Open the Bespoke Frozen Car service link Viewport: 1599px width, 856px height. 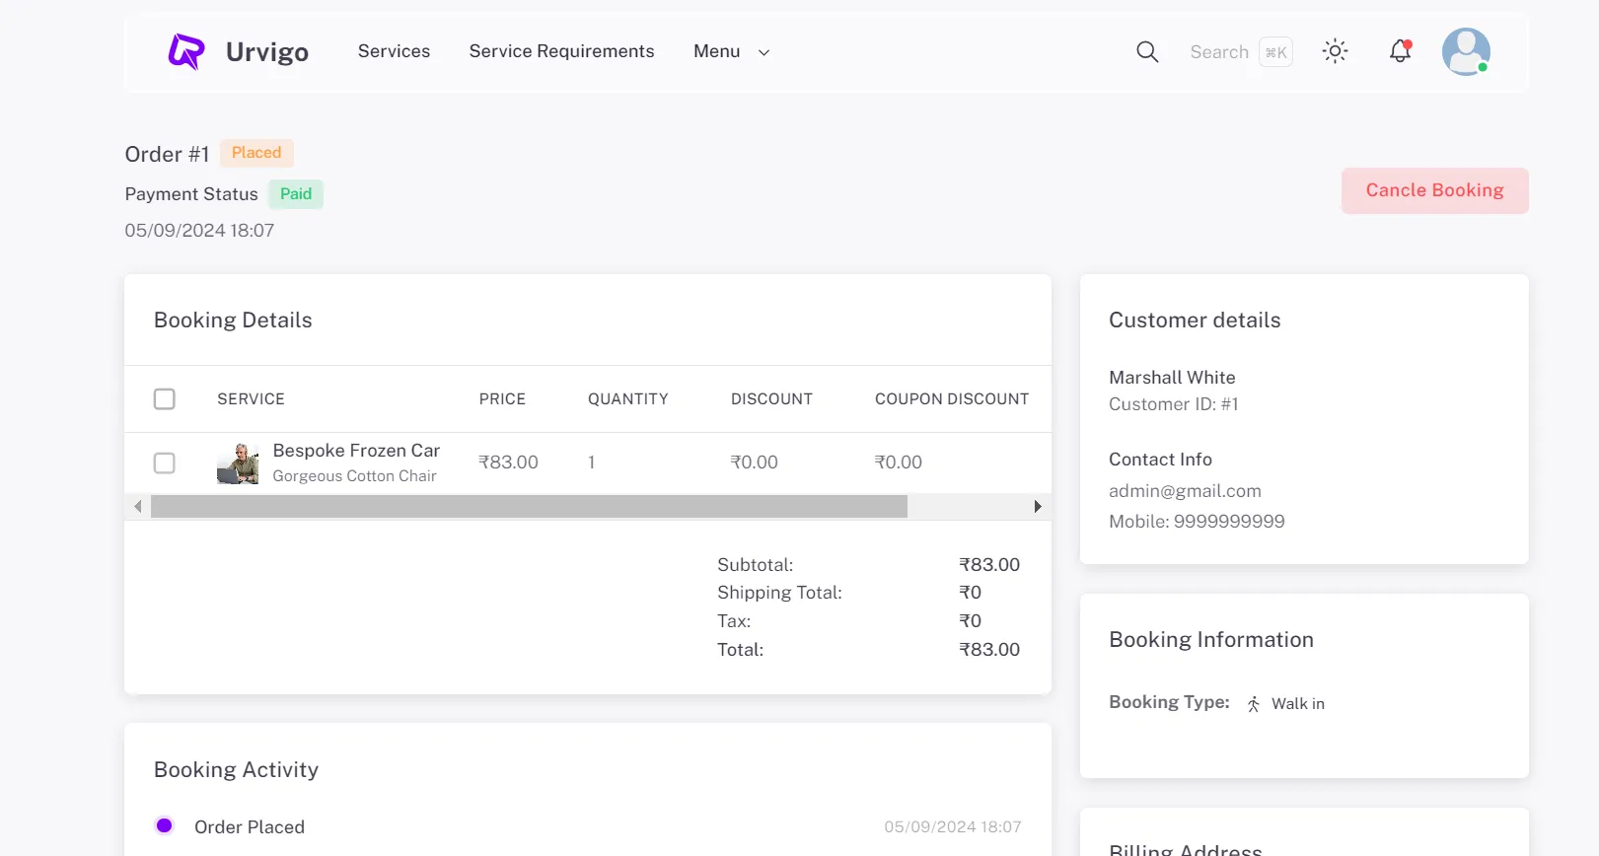pyautogui.click(x=356, y=451)
